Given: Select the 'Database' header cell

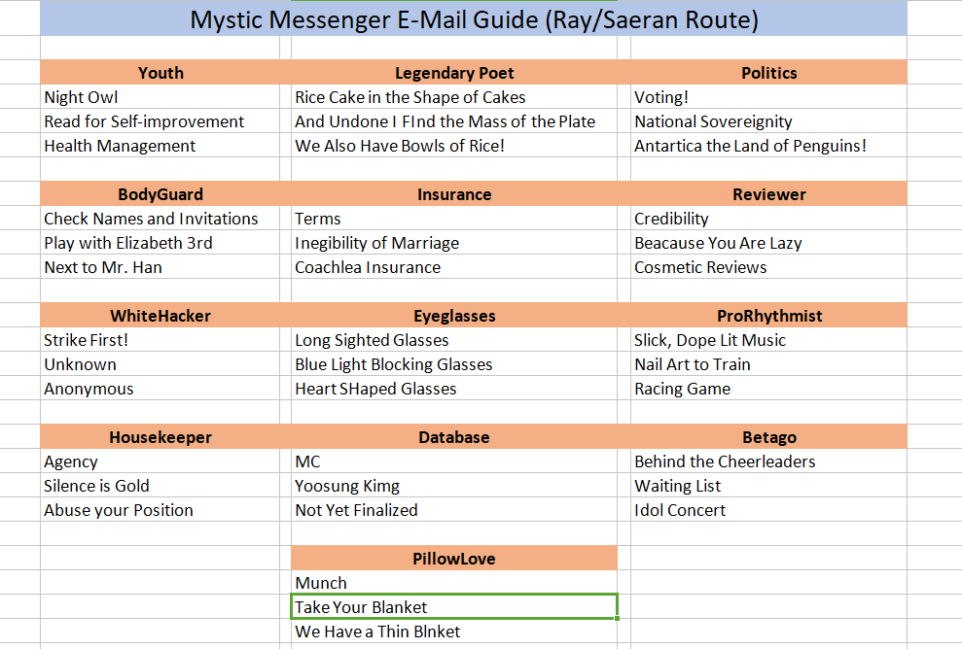Looking at the screenshot, I should point(454,436).
